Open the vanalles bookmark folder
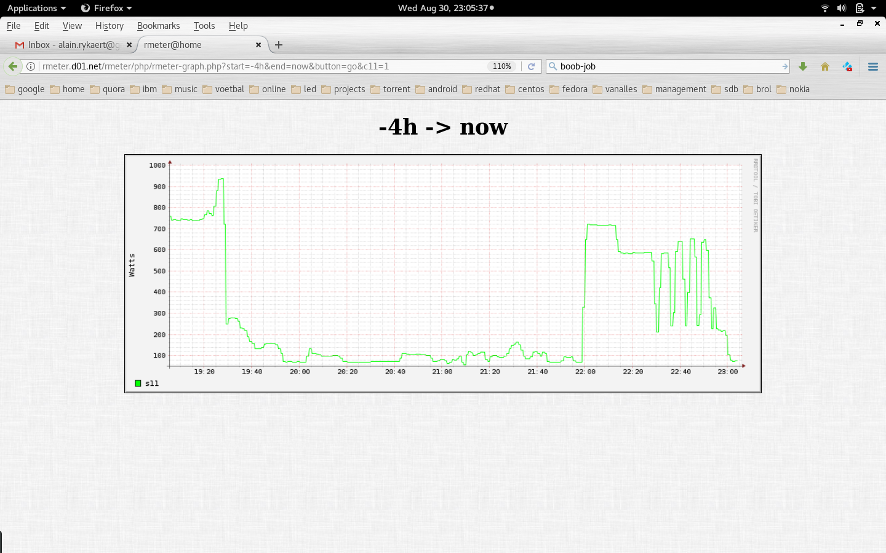Image resolution: width=886 pixels, height=553 pixels. pyautogui.click(x=615, y=89)
